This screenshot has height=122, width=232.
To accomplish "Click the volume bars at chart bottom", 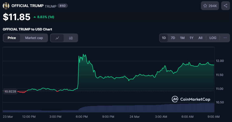I will [108, 108].
